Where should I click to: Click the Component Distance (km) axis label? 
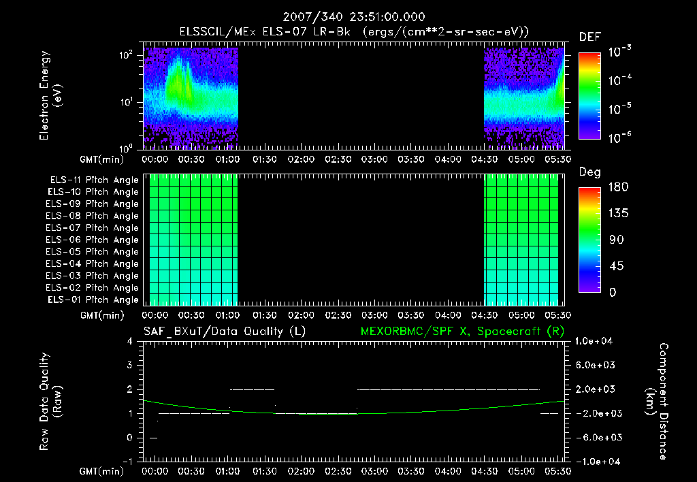click(657, 402)
